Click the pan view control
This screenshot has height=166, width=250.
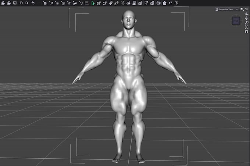coord(246,18)
